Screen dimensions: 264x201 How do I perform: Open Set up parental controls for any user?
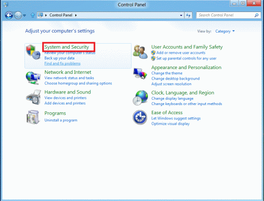click(186, 59)
